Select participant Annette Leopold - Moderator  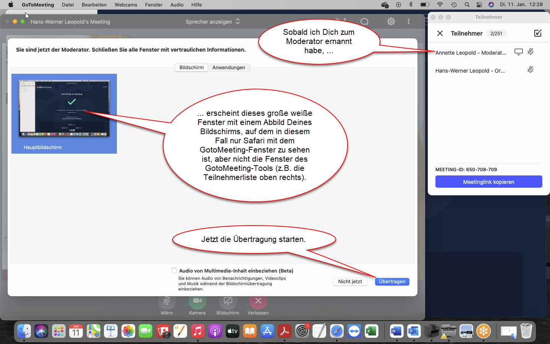click(471, 53)
